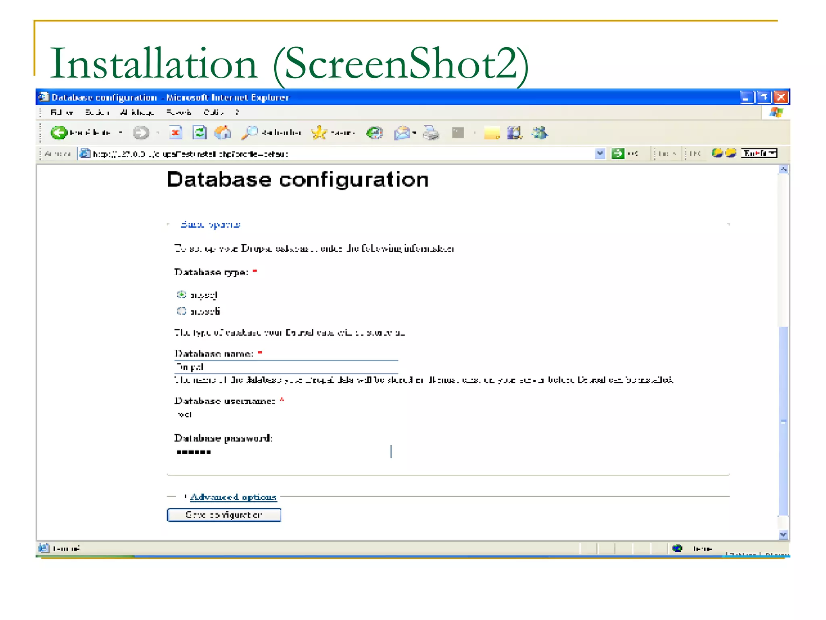
Task: Click the Refresh page icon
Action: [x=199, y=132]
